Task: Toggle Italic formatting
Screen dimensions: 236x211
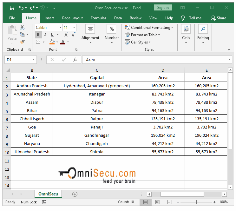Action: (45, 35)
